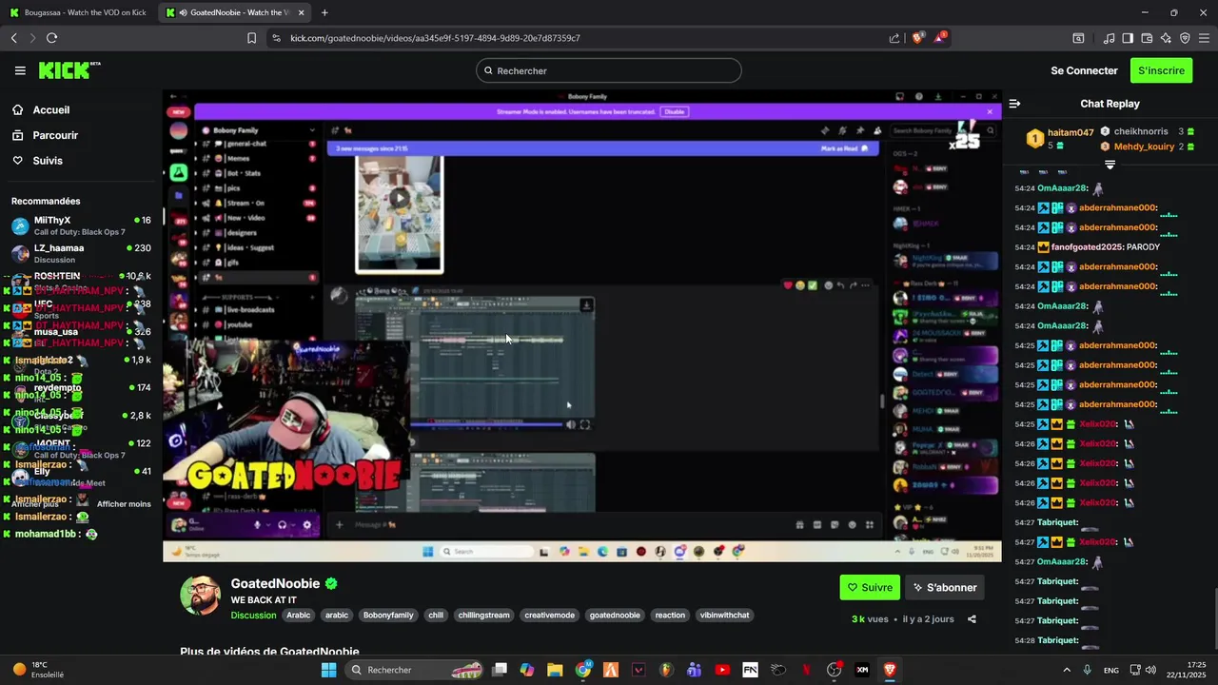Image resolution: width=1218 pixels, height=685 pixels.
Task: Open the YouTube taskbar icon
Action: tap(722, 670)
